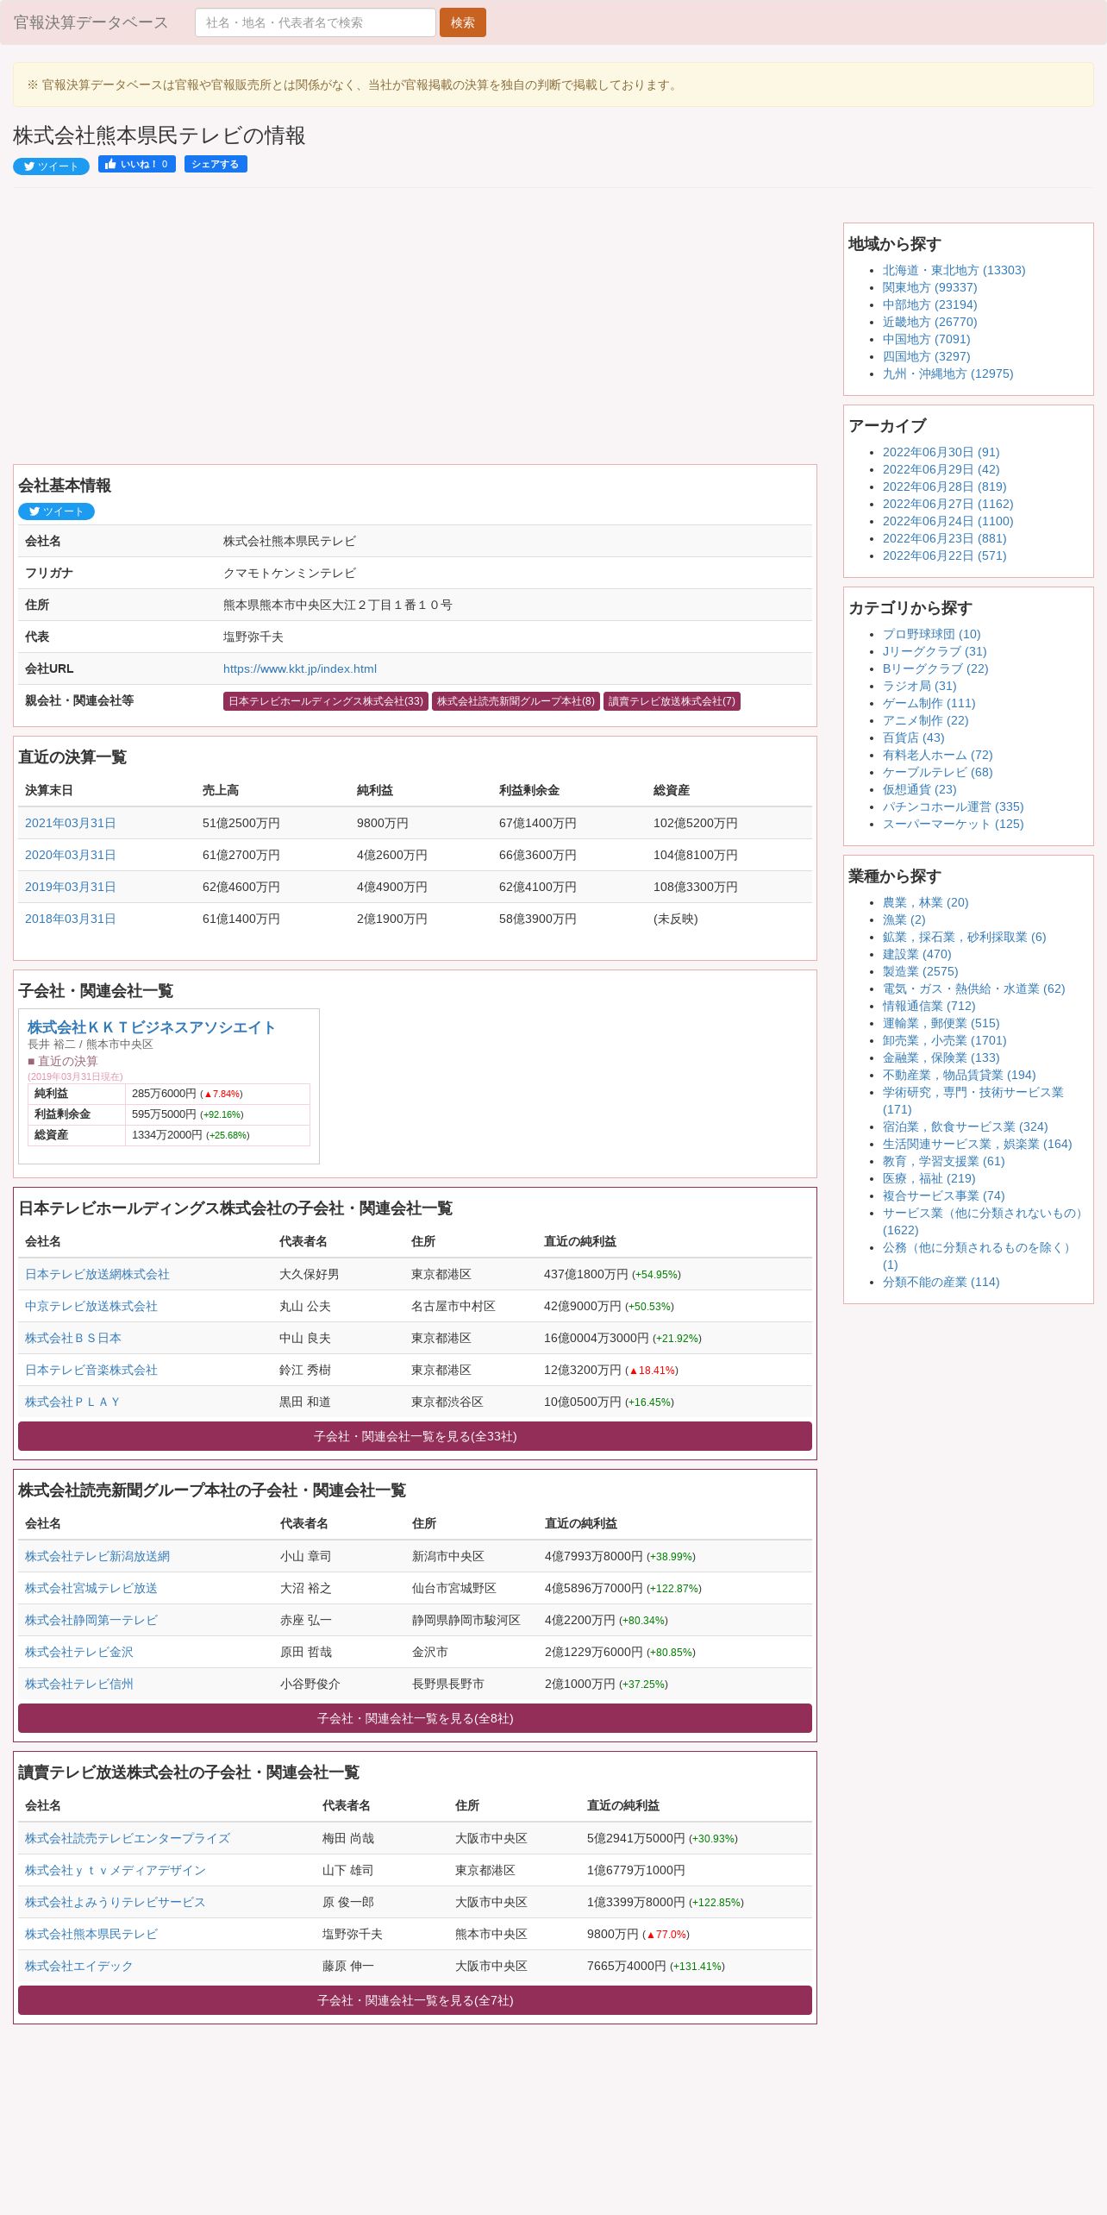Image resolution: width=1107 pixels, height=2215 pixels.
Task: Select the 日本テレビホールディングス株式会社(33) tag
Action: click(326, 701)
